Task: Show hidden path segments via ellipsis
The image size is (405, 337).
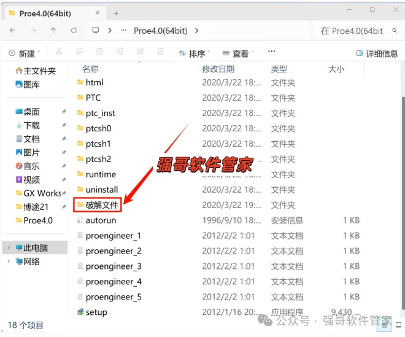Action: pyautogui.click(x=123, y=31)
